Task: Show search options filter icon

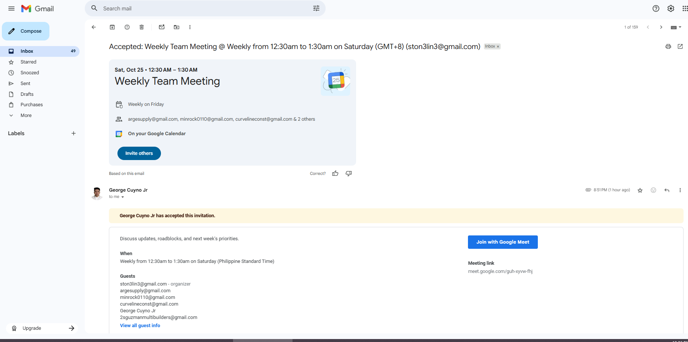Action: [x=316, y=8]
